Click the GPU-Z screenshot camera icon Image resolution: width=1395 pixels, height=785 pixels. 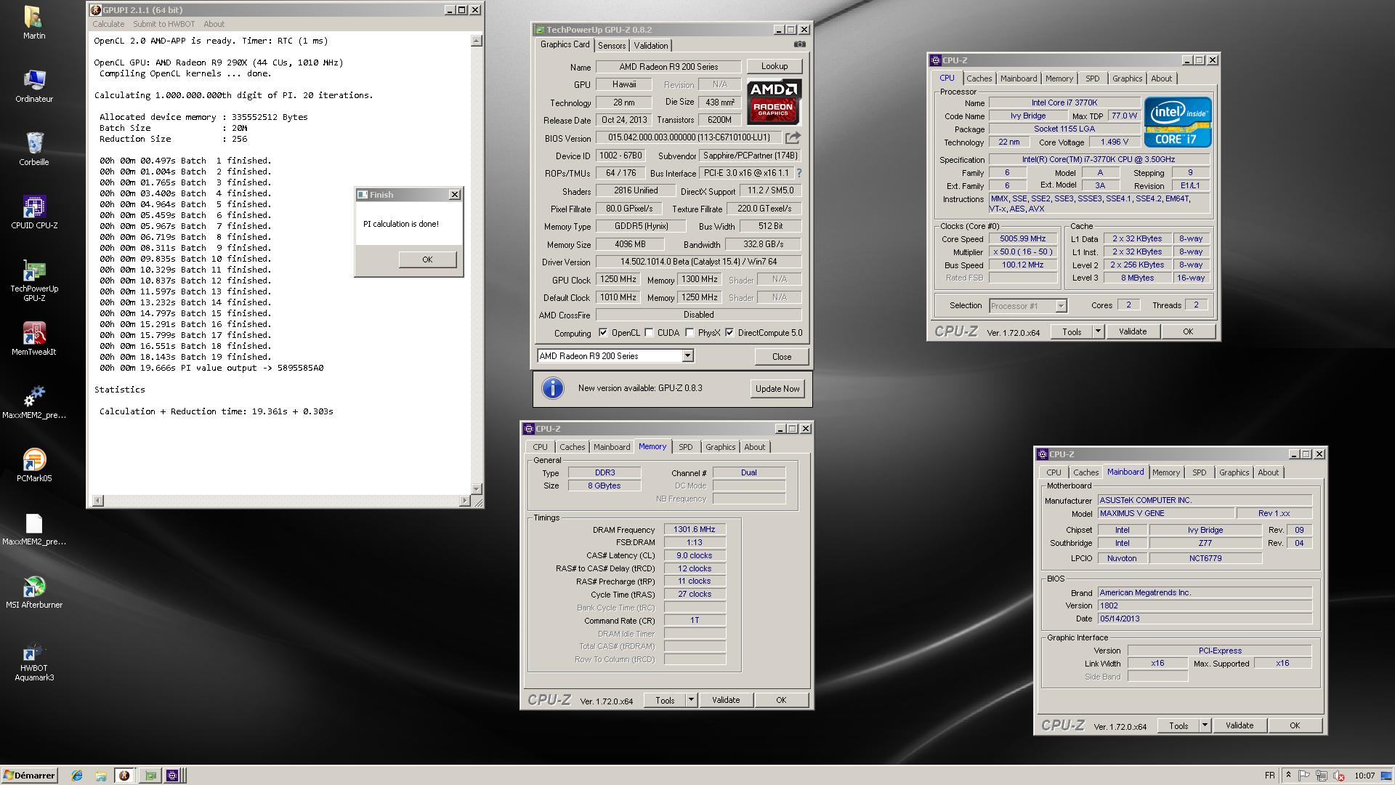click(799, 44)
